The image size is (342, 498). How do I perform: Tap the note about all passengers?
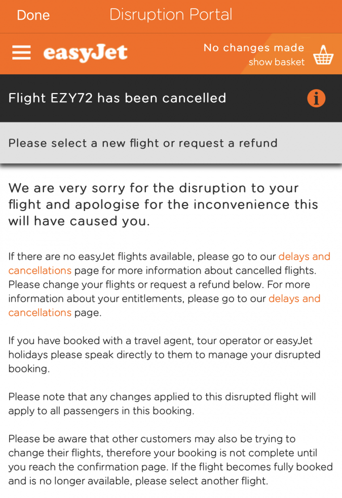pyautogui.click(x=162, y=403)
